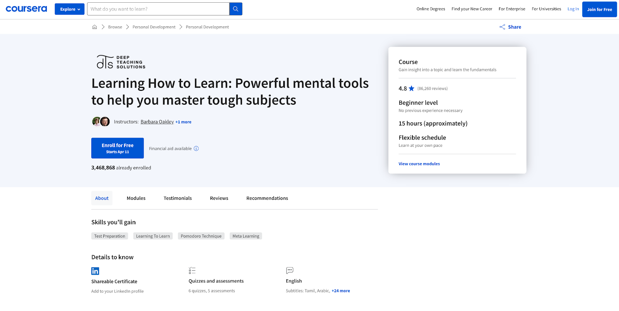Open For Universities link
Viewport: 619px width, 311px height.
[x=546, y=9]
